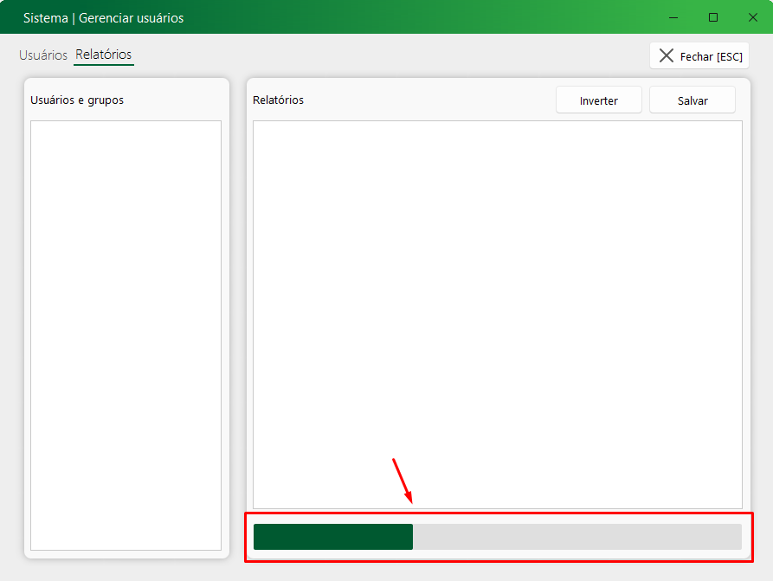Click the X icon in the Fechar button
This screenshot has height=581, width=773.
coord(666,56)
